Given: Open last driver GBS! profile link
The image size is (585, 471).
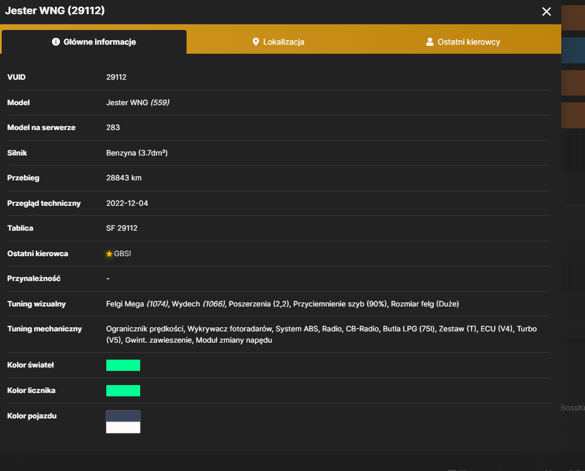Looking at the screenshot, I should [x=123, y=254].
